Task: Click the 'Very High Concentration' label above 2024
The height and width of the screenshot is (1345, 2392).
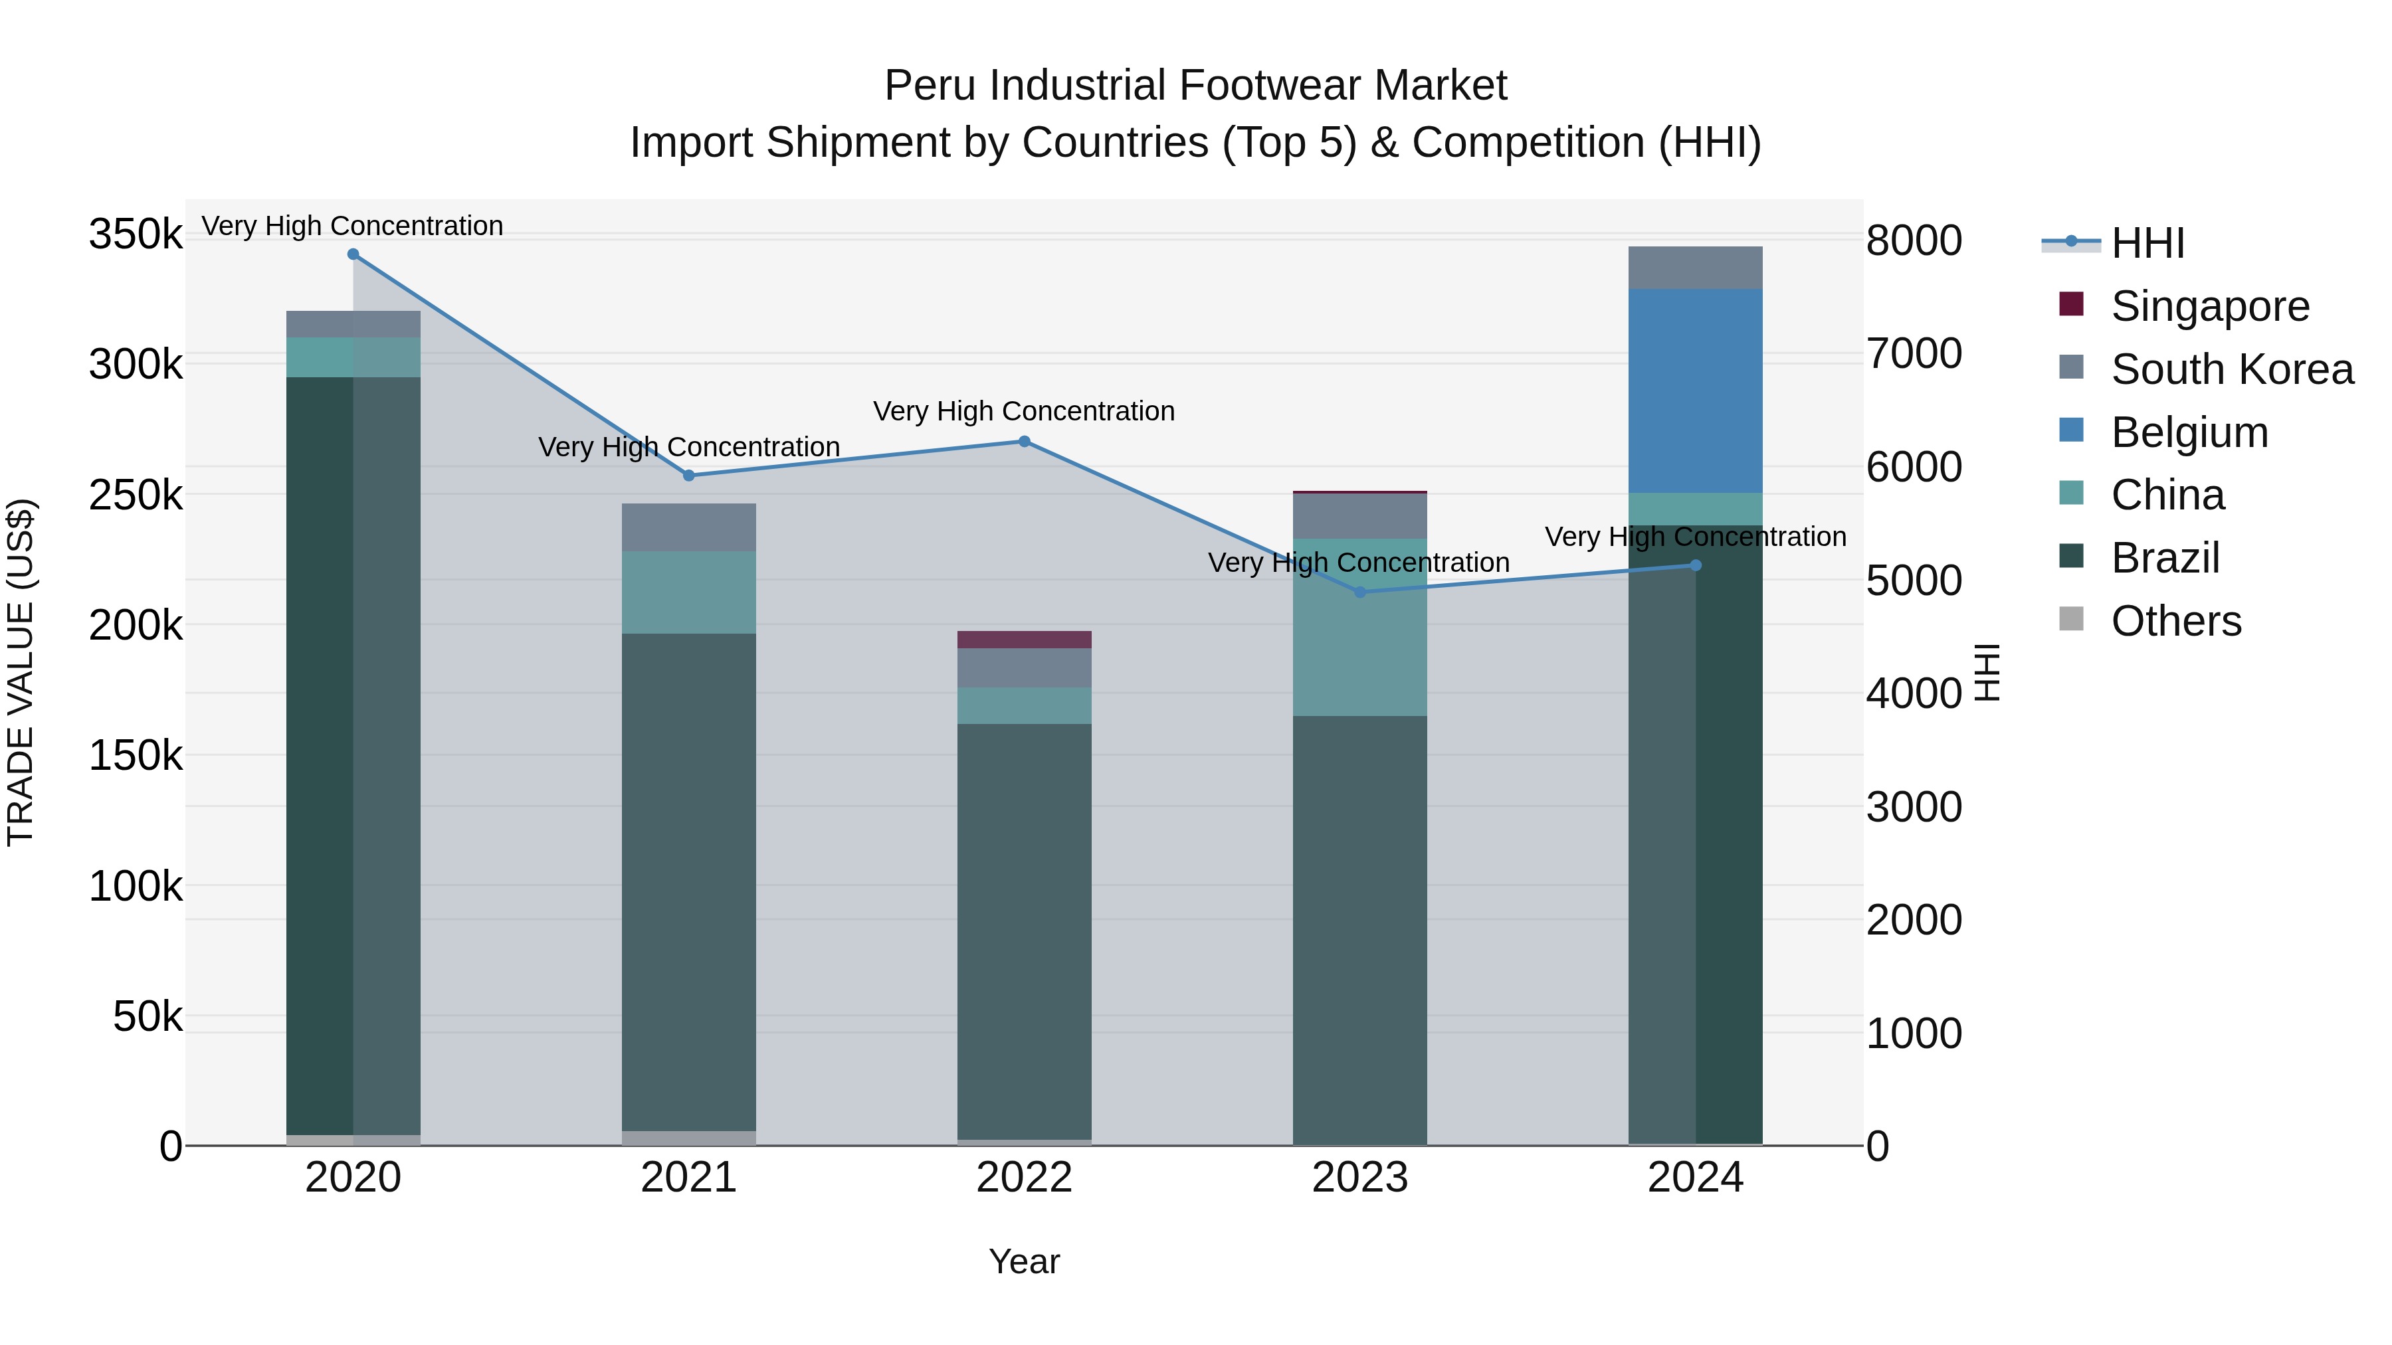Action: 1696,537
